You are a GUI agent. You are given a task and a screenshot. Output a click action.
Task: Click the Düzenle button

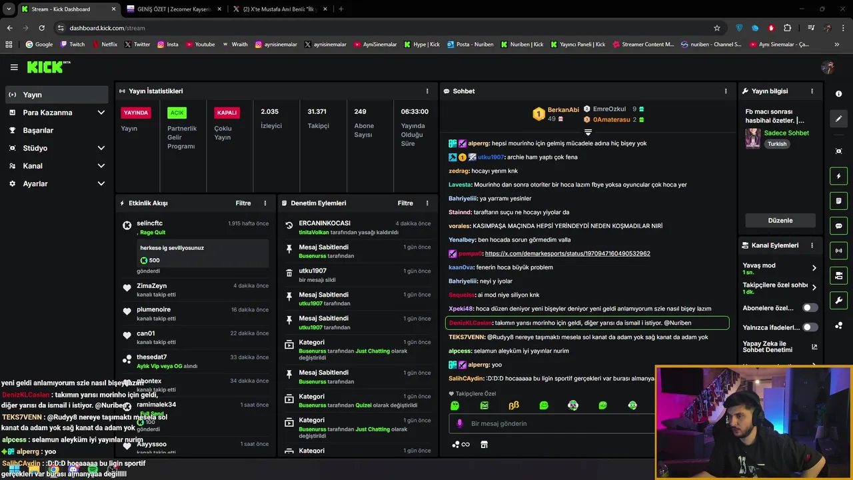pos(780,221)
